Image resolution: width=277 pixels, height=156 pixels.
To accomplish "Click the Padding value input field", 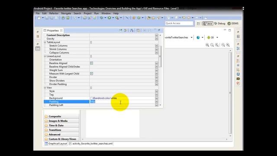I will point(122,101).
